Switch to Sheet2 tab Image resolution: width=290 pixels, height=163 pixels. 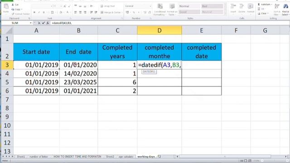[110, 157]
